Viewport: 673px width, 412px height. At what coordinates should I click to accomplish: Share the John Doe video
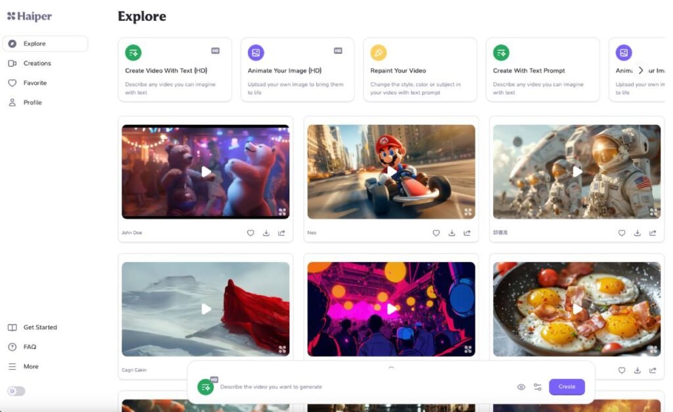[281, 233]
